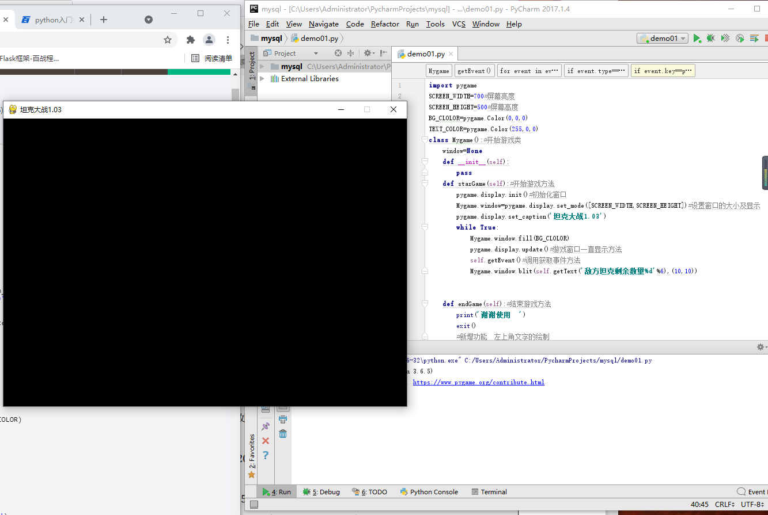Image resolution: width=768 pixels, height=515 pixels.
Task: Click mysql in the navigation bar
Action: tap(266, 39)
